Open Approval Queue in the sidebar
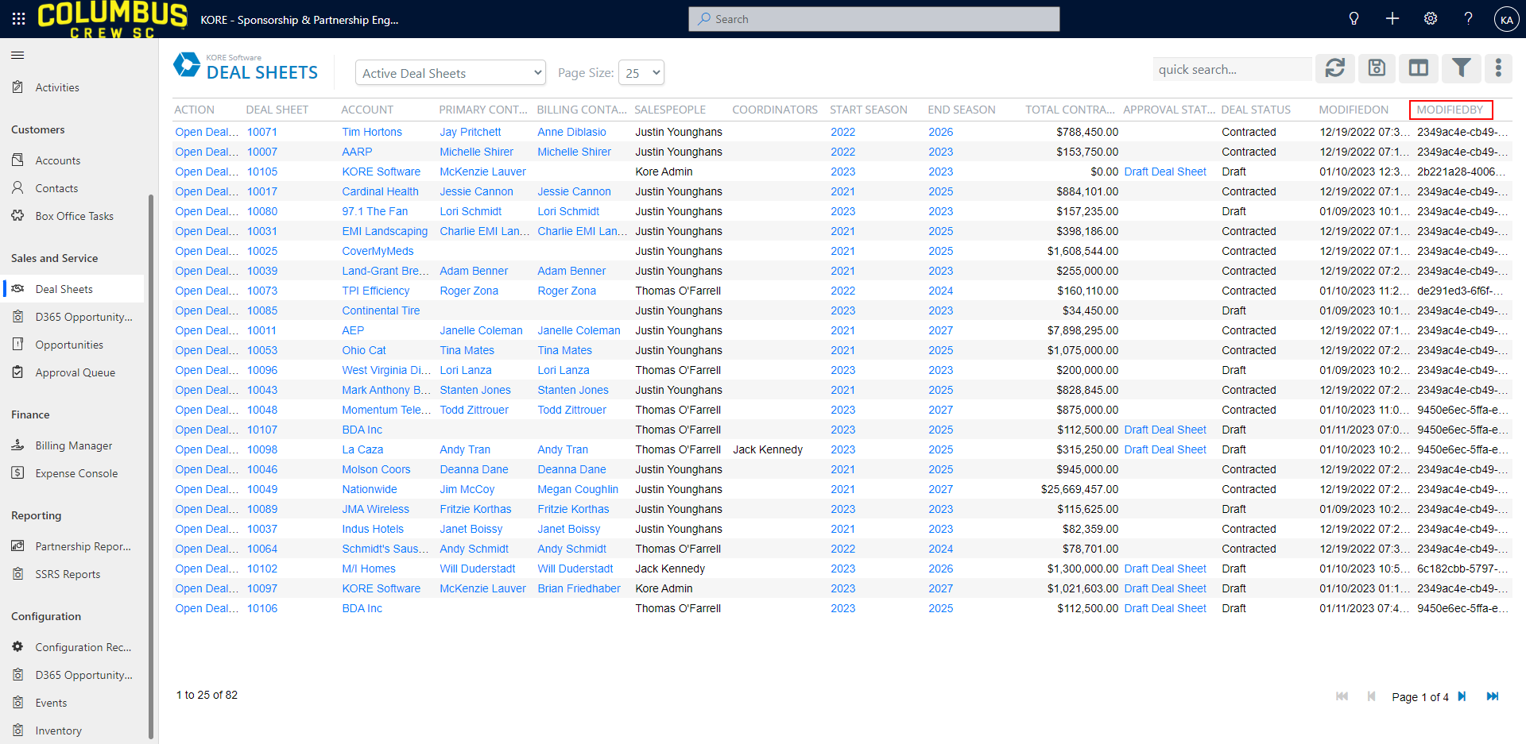Image resolution: width=1526 pixels, height=744 pixels. click(75, 372)
